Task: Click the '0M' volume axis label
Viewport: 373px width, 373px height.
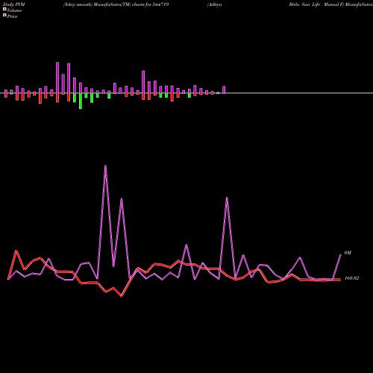Action: (348, 253)
